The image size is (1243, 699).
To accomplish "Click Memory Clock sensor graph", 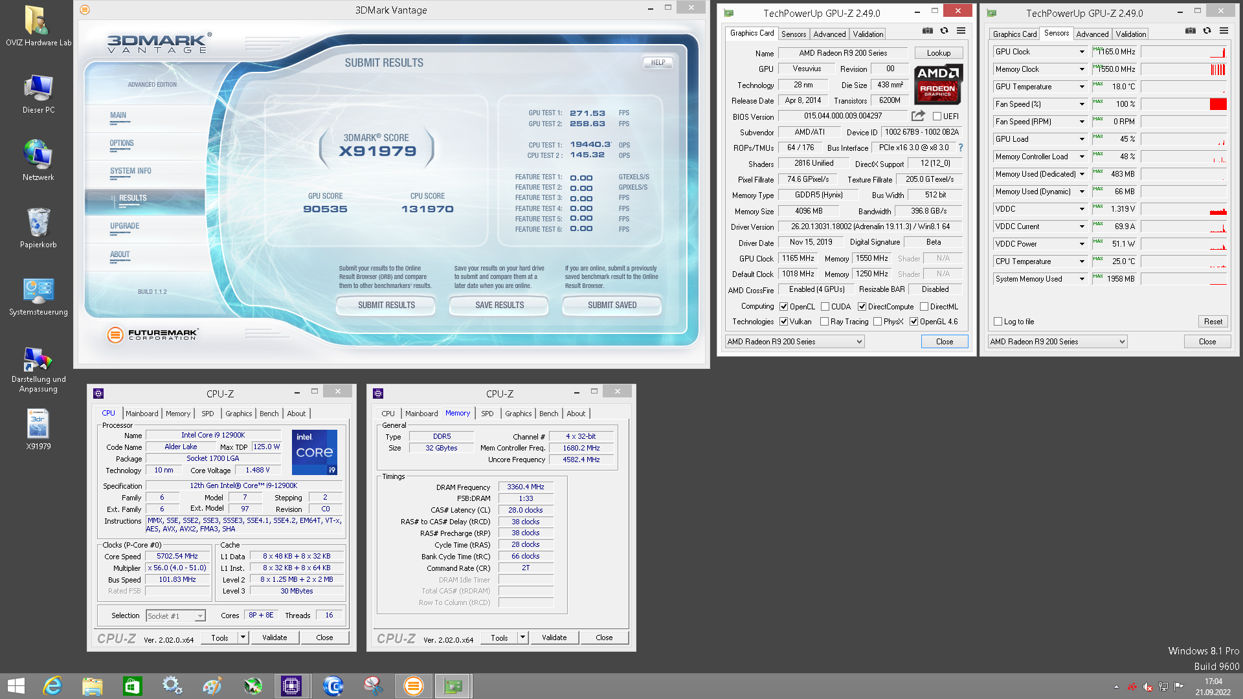I will tap(1184, 69).
